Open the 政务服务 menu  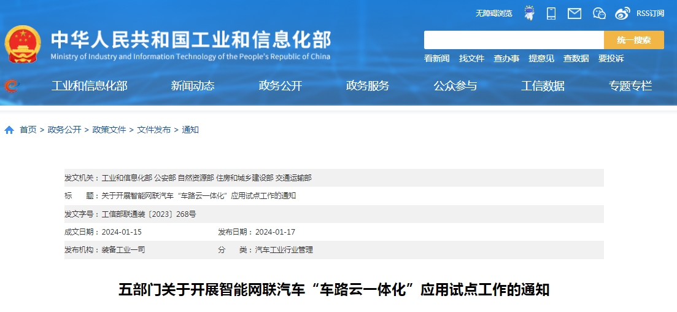(368, 85)
